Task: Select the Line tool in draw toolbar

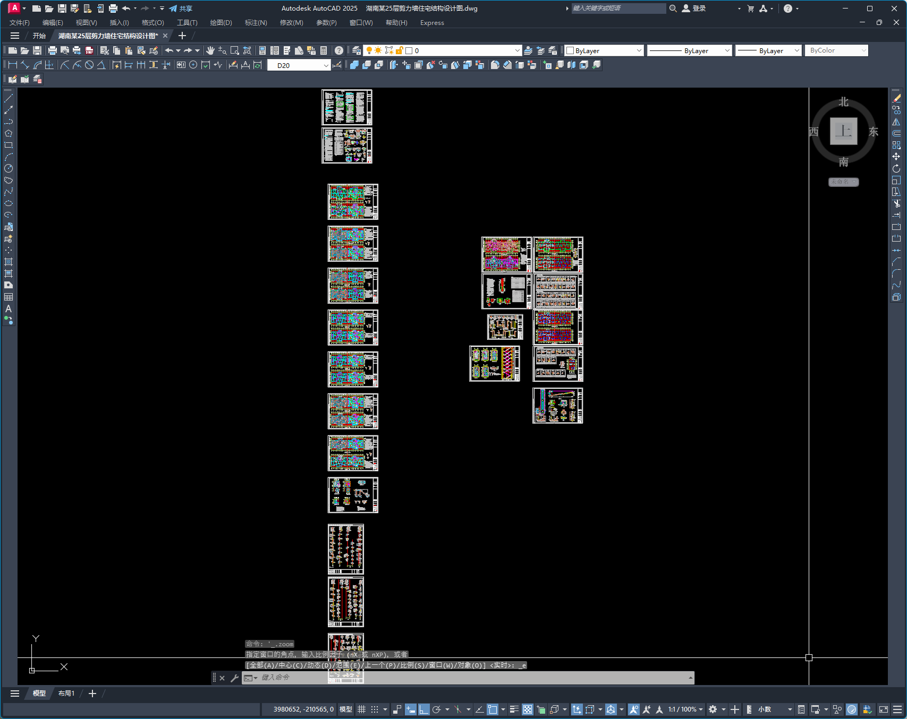Action: click(x=9, y=98)
